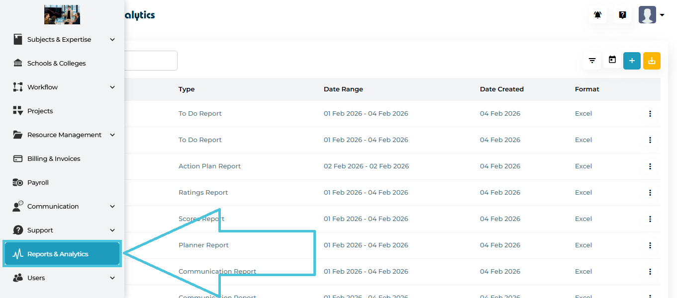Click the blue plus add button
This screenshot has height=298, width=677.
632,61
